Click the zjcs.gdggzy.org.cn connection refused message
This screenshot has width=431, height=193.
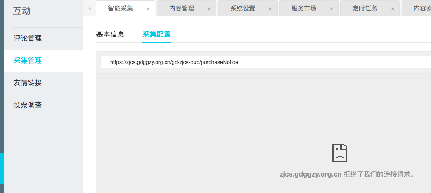click(347, 174)
